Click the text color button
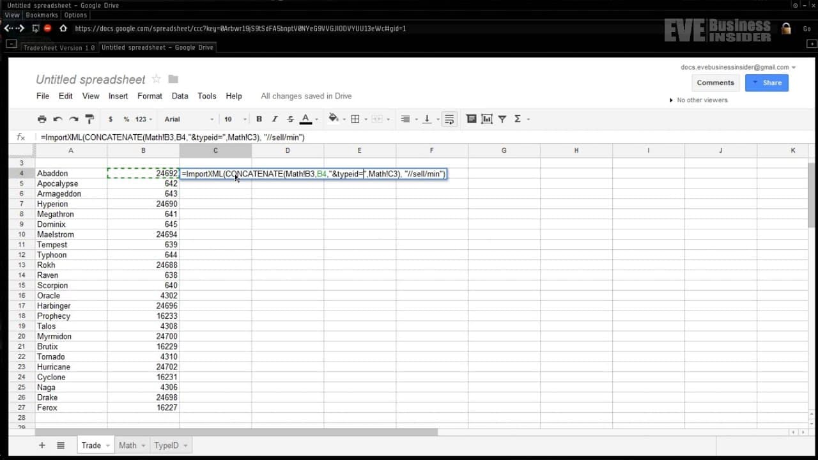This screenshot has height=460, width=818. click(x=305, y=119)
